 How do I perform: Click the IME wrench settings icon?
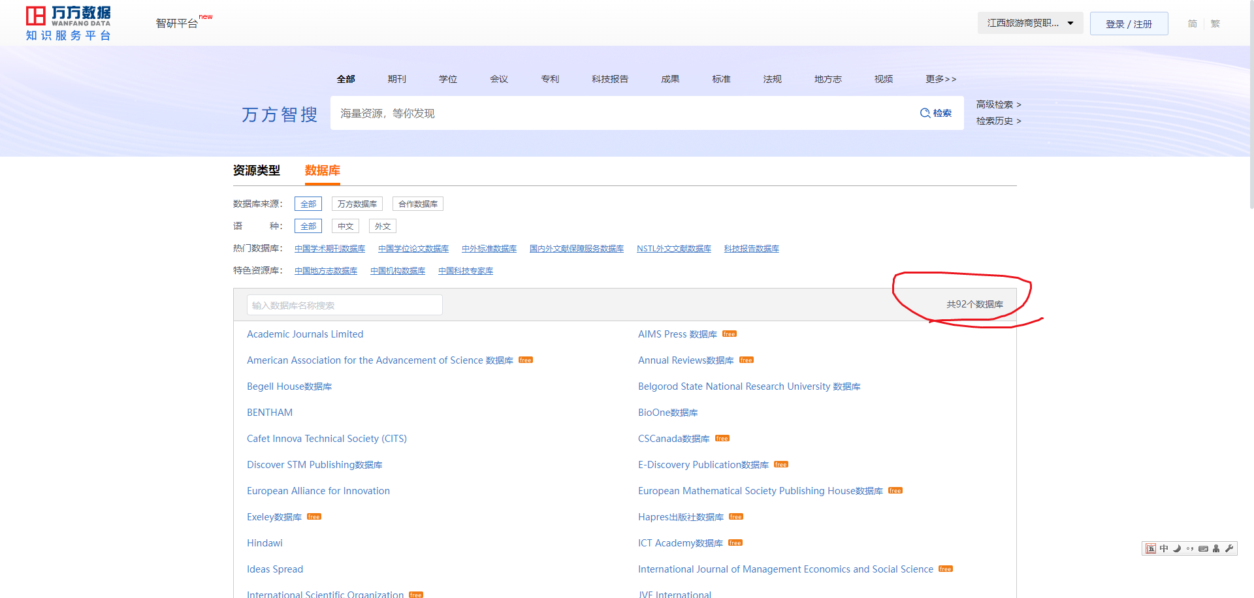[x=1229, y=548]
